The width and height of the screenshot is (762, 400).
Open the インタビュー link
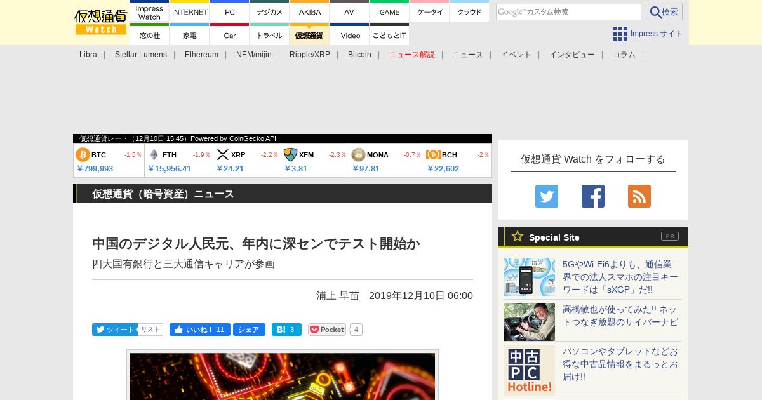tap(572, 55)
